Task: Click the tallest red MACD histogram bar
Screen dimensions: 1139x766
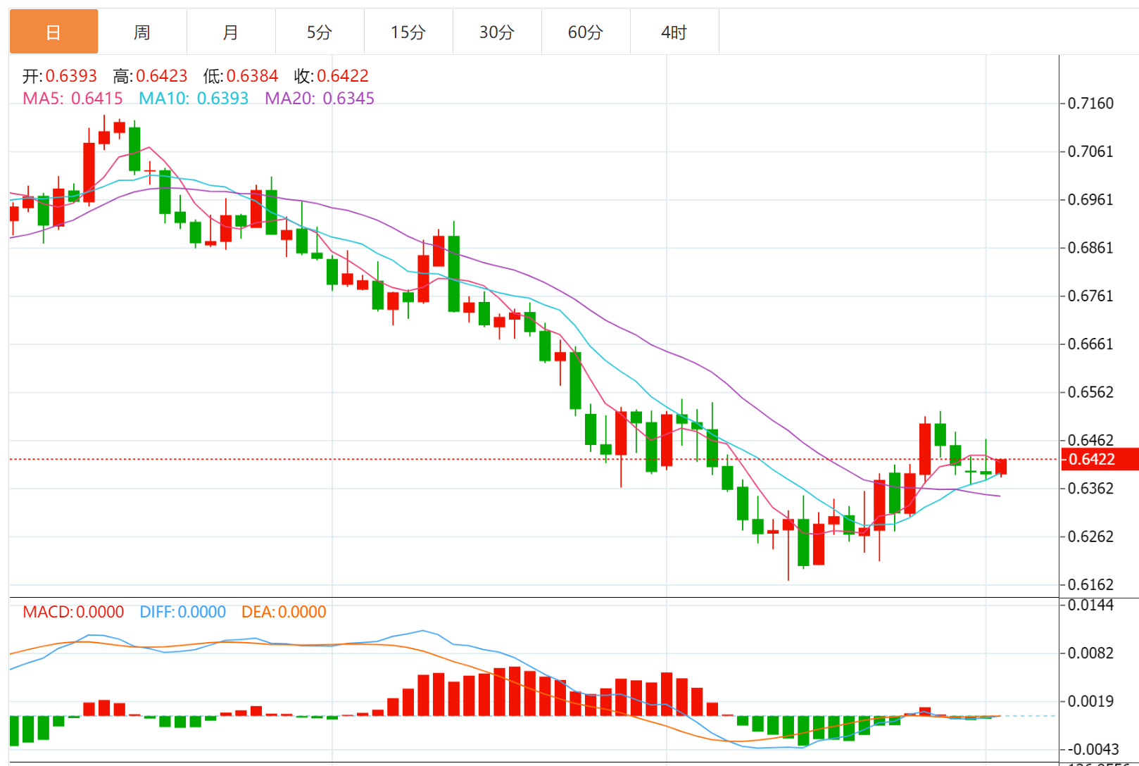Action: pos(515,691)
